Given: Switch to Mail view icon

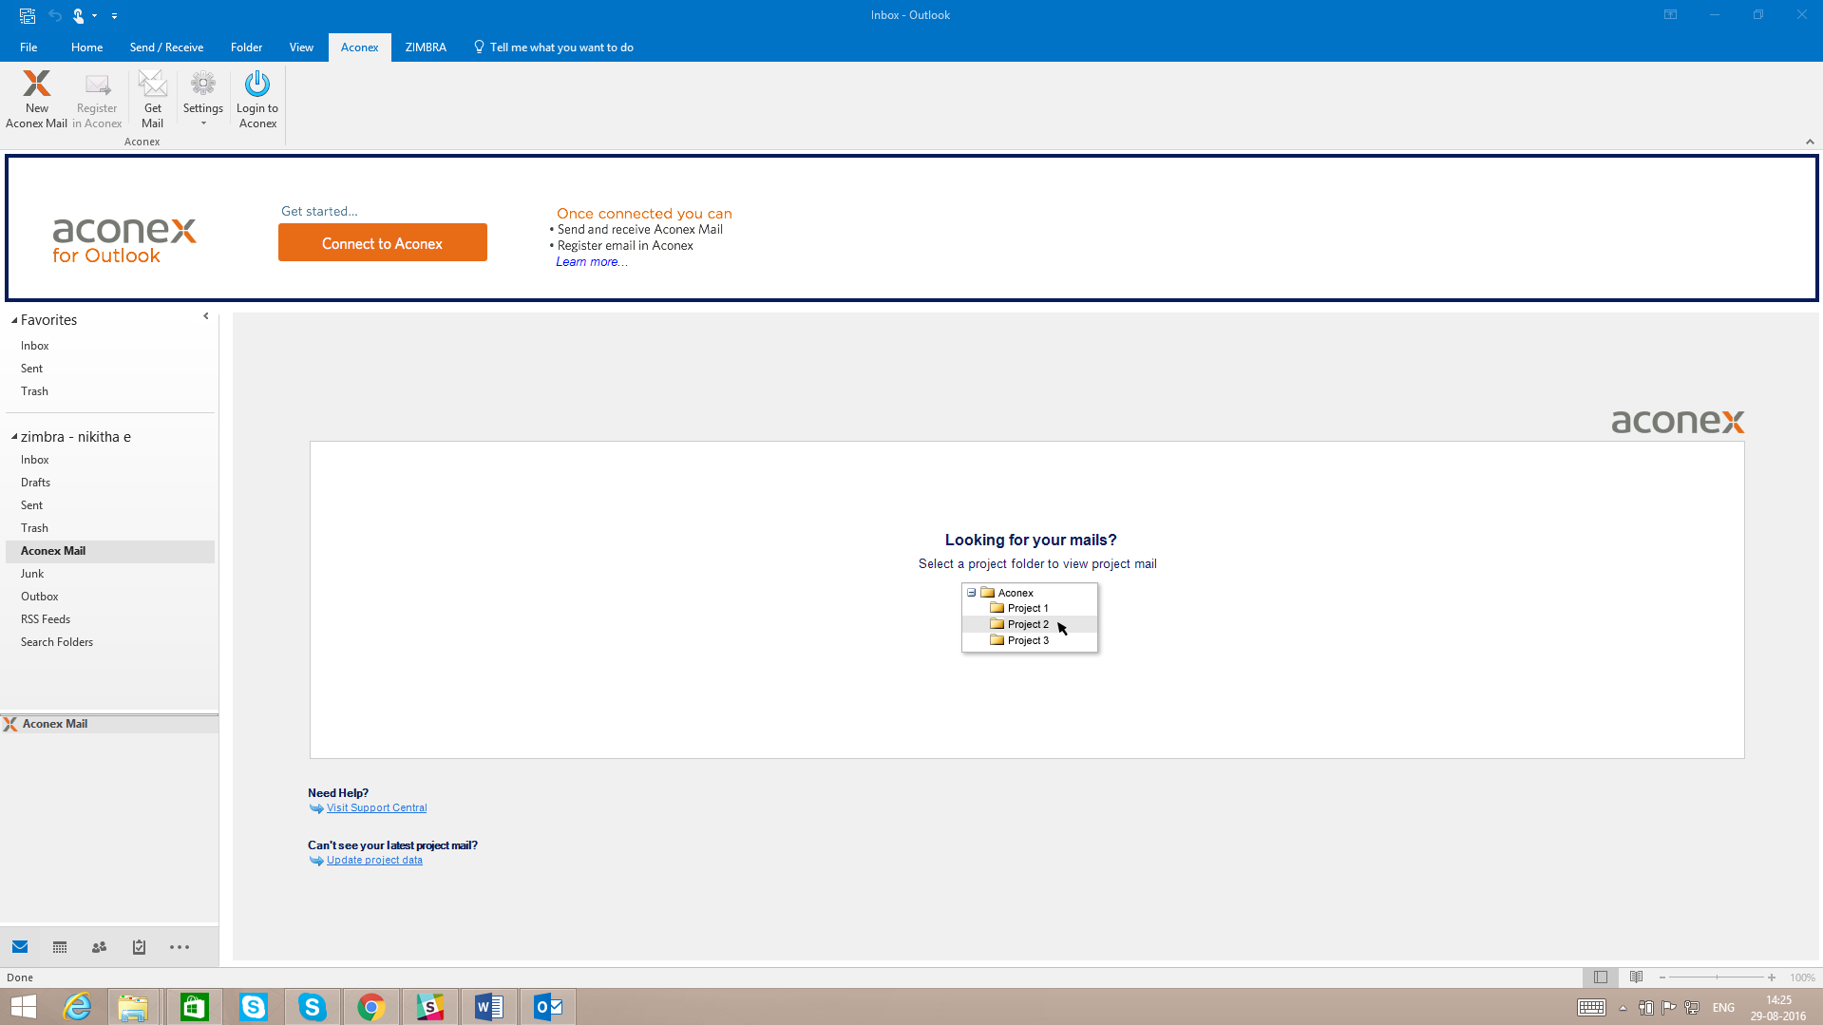Looking at the screenshot, I should tap(20, 947).
